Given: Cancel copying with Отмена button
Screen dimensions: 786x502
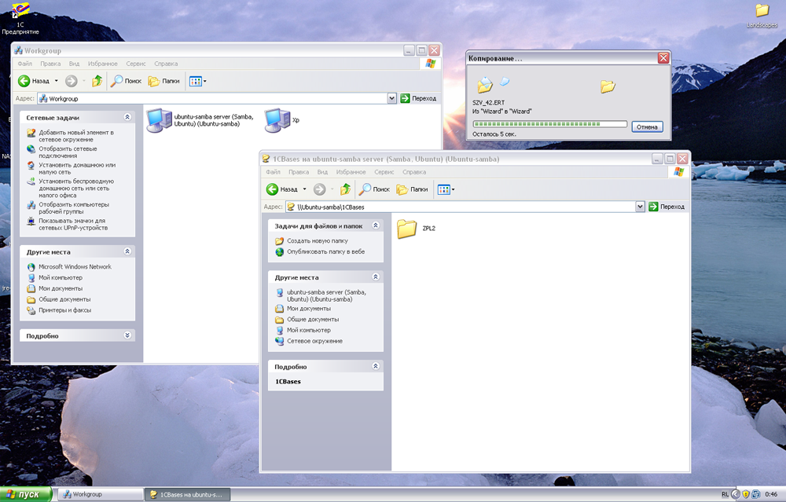Looking at the screenshot, I should click(647, 126).
